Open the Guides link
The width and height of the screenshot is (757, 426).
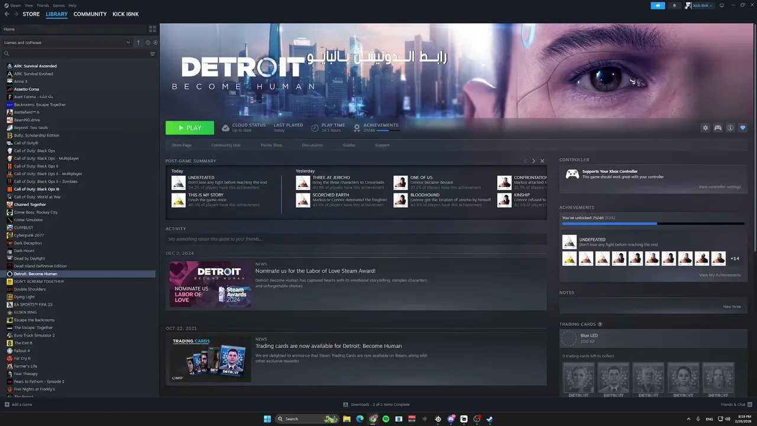(349, 145)
